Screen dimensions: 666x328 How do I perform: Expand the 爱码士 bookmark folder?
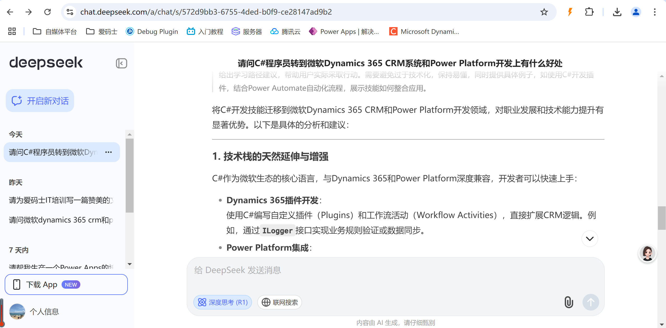click(x=102, y=32)
